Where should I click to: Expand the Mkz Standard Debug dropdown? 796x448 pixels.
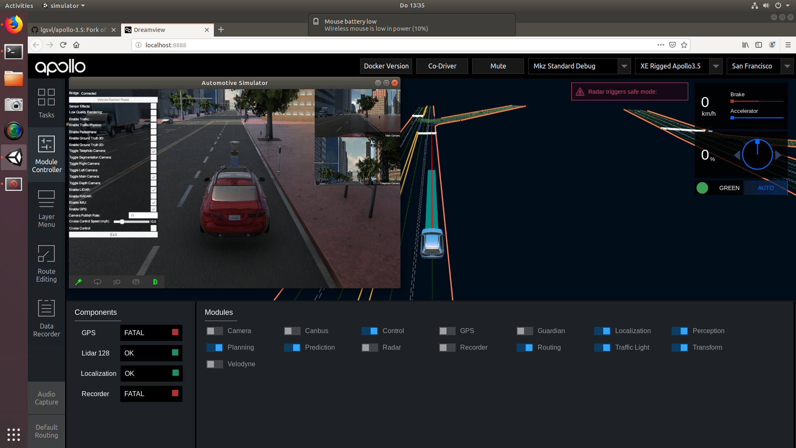624,66
